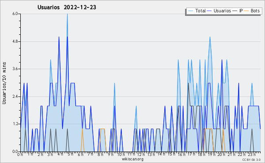
Task: Click the y-axis value 1.2
Action: click(x=15, y=124)
